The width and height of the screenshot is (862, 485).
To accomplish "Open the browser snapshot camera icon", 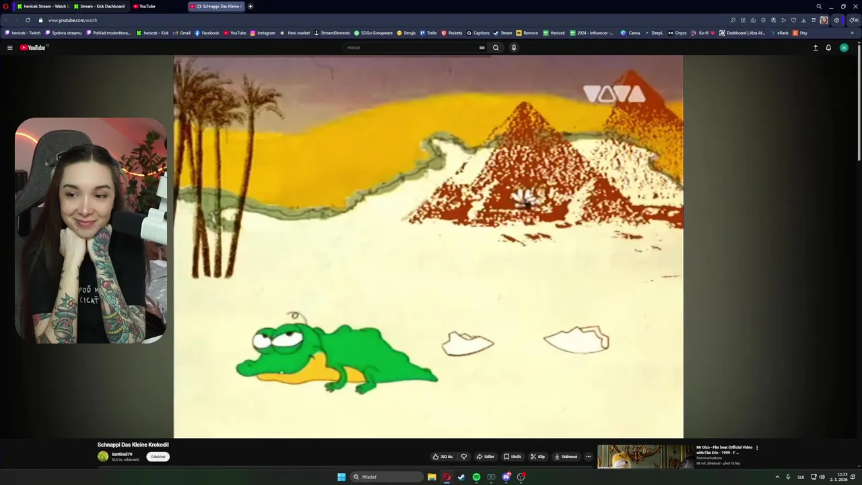I will (x=753, y=20).
